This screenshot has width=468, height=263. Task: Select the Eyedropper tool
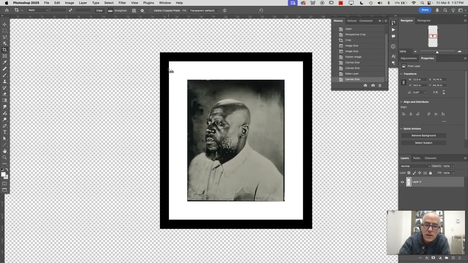click(x=5, y=62)
